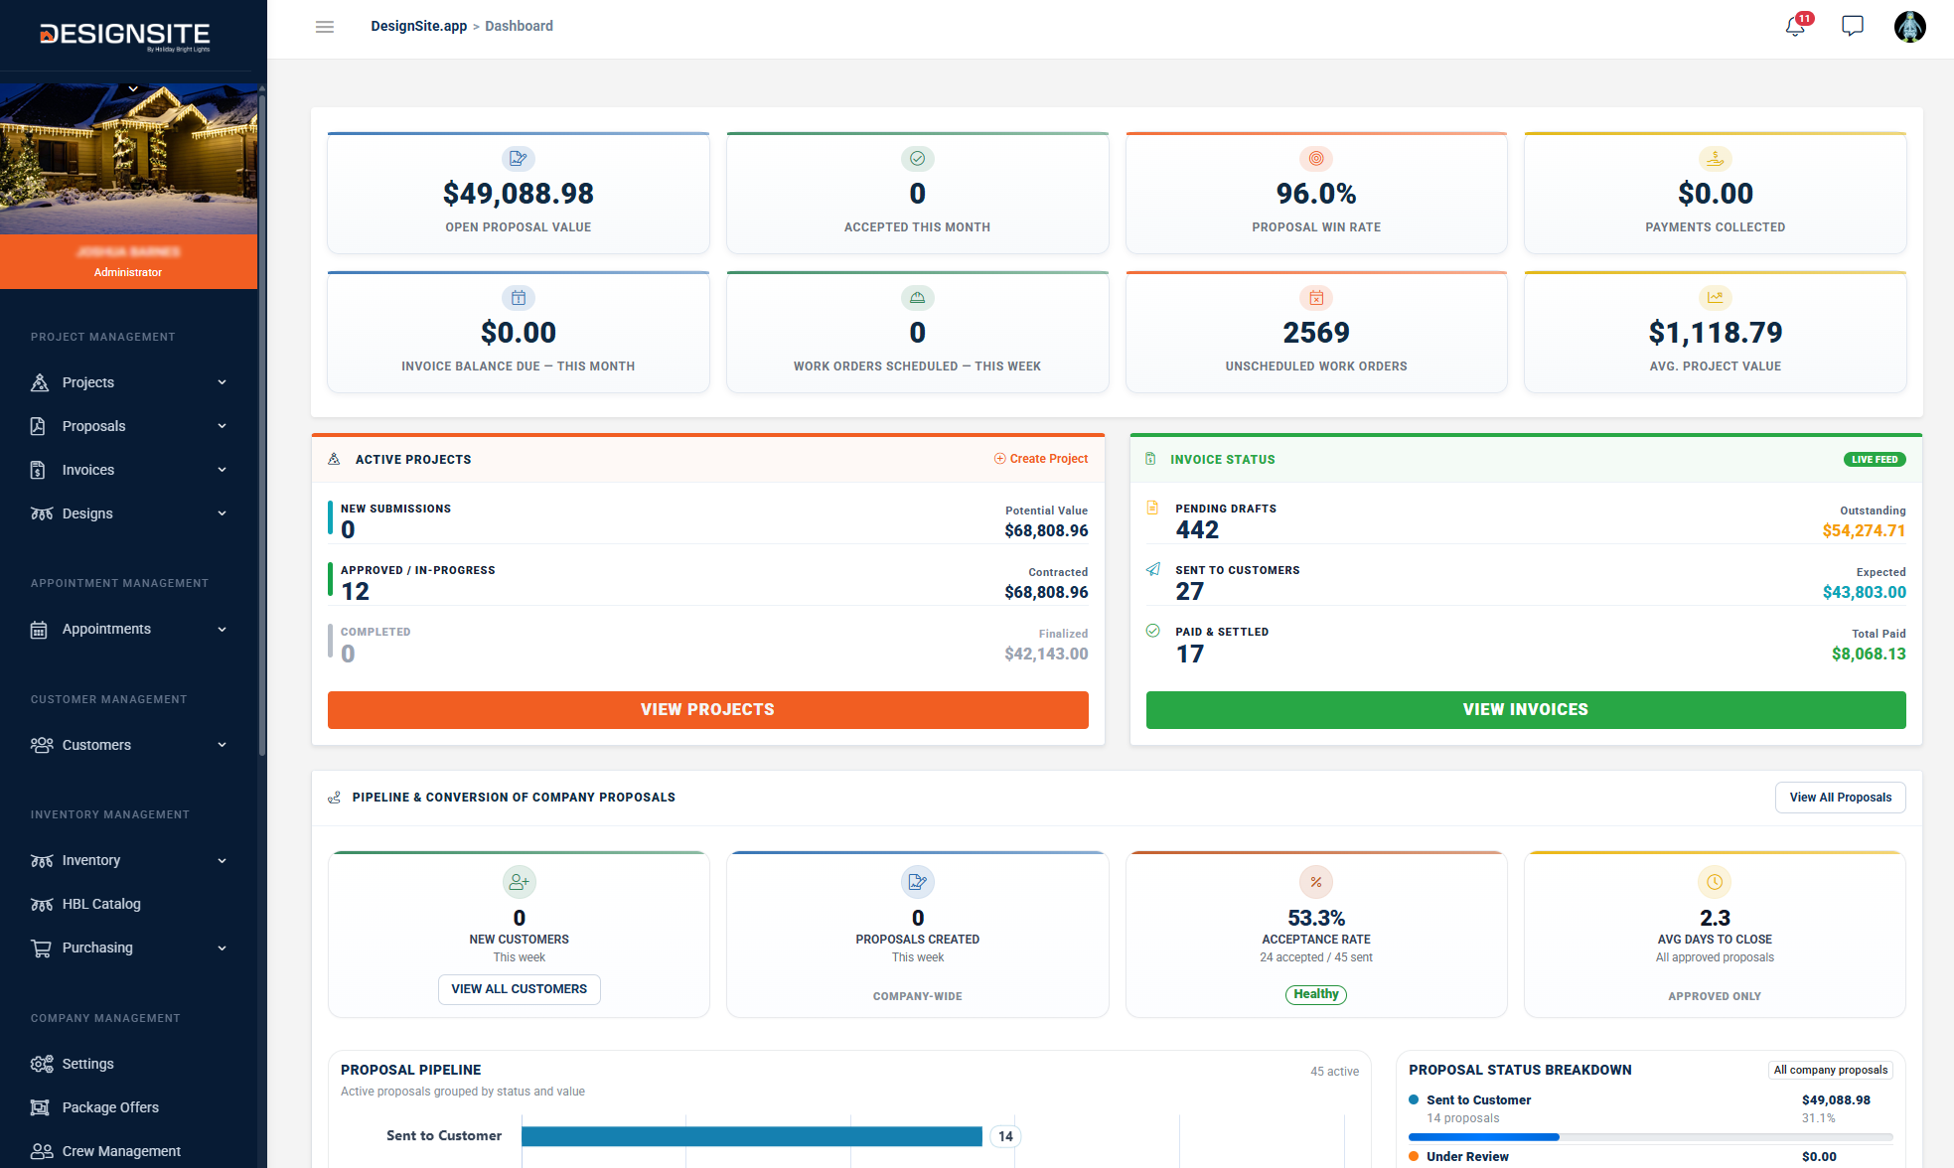
Task: Click the Work Orders Scheduled hard hat icon
Action: click(917, 297)
